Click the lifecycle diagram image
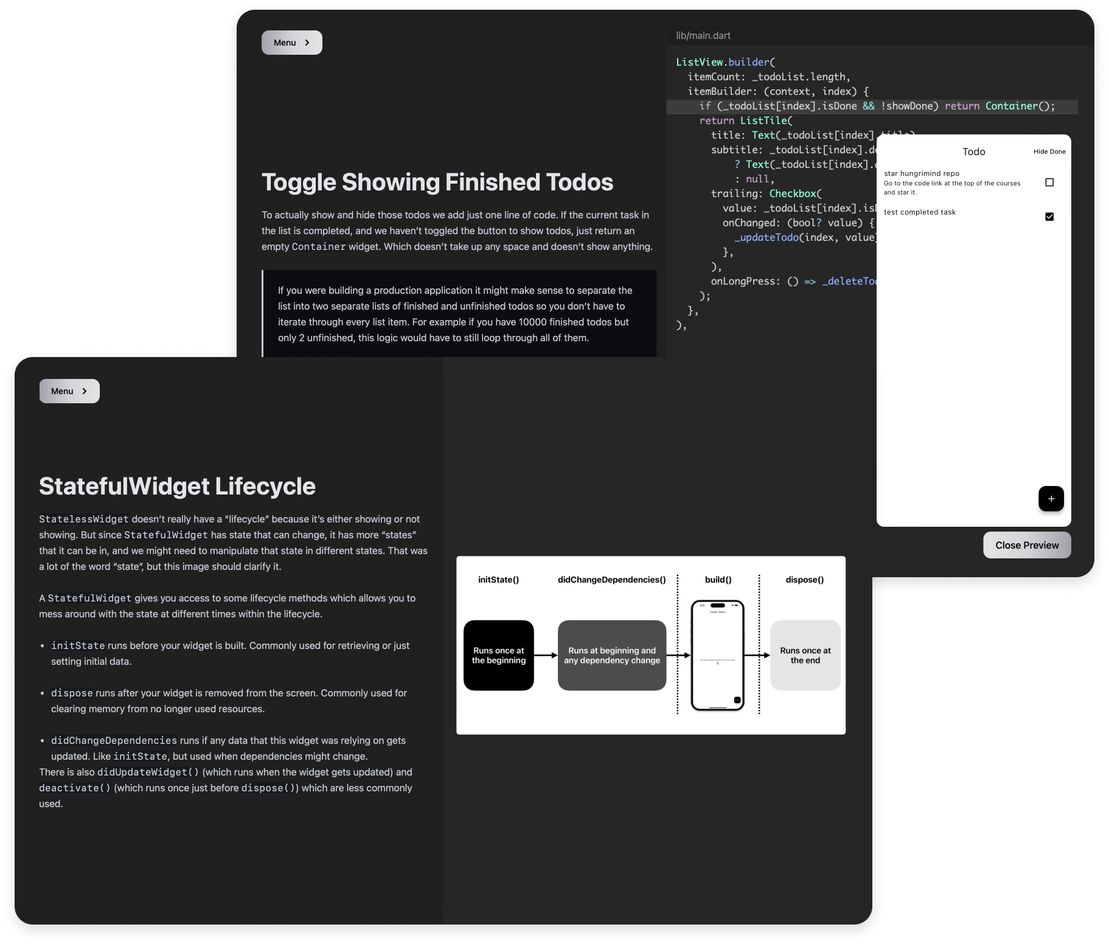Viewport: 1109px width, 944px height. coord(651,645)
